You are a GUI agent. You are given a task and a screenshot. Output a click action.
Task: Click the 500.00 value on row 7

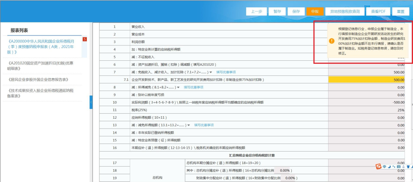399,72
